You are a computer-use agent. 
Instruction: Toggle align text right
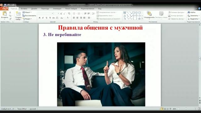click(81, 18)
